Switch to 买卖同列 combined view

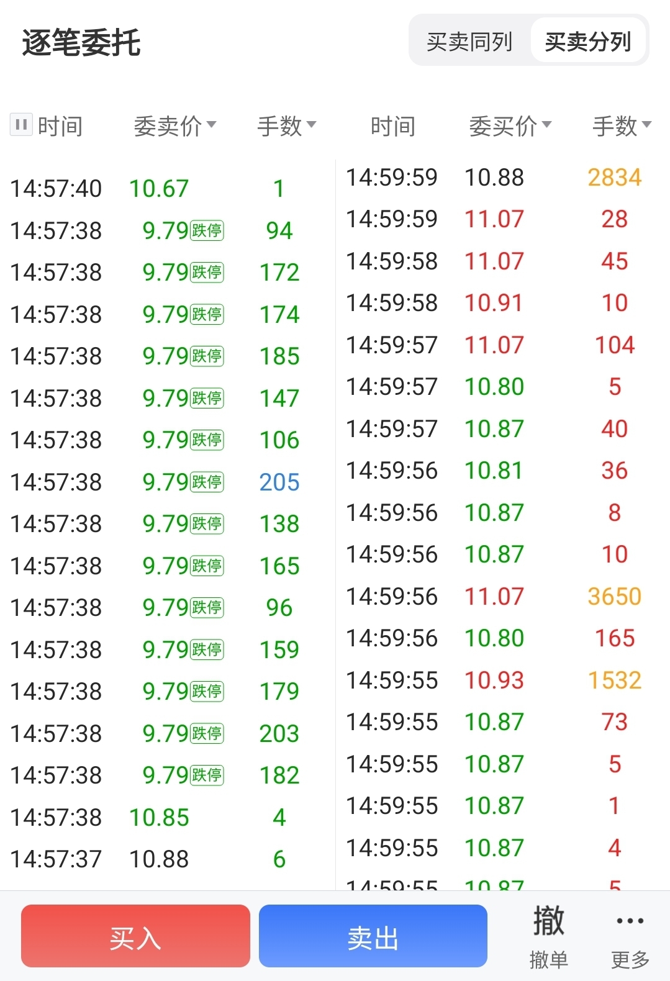click(x=469, y=42)
